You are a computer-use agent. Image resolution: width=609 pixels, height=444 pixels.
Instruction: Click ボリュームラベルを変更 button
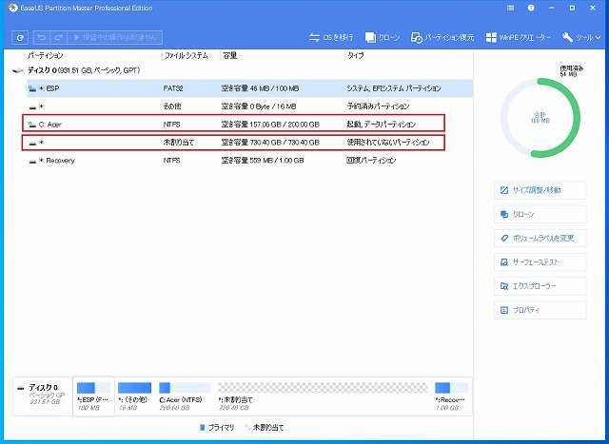coord(540,238)
